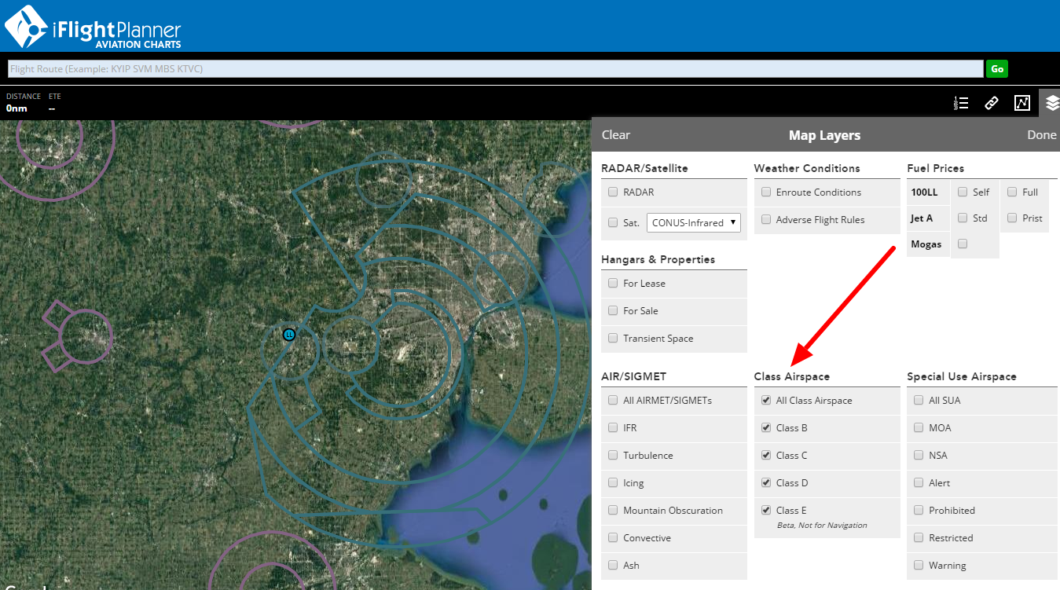
Task: Uncheck the Class B airspace checkbox
Action: click(x=766, y=428)
